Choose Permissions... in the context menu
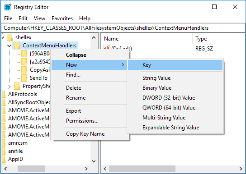 89,121
